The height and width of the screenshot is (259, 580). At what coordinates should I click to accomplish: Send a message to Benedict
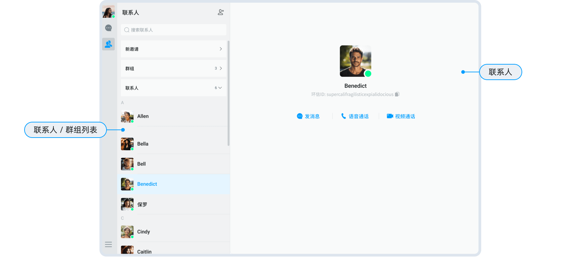(308, 116)
